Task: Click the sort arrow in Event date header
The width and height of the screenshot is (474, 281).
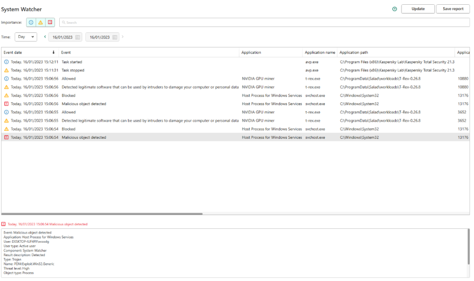Action: tap(54, 52)
